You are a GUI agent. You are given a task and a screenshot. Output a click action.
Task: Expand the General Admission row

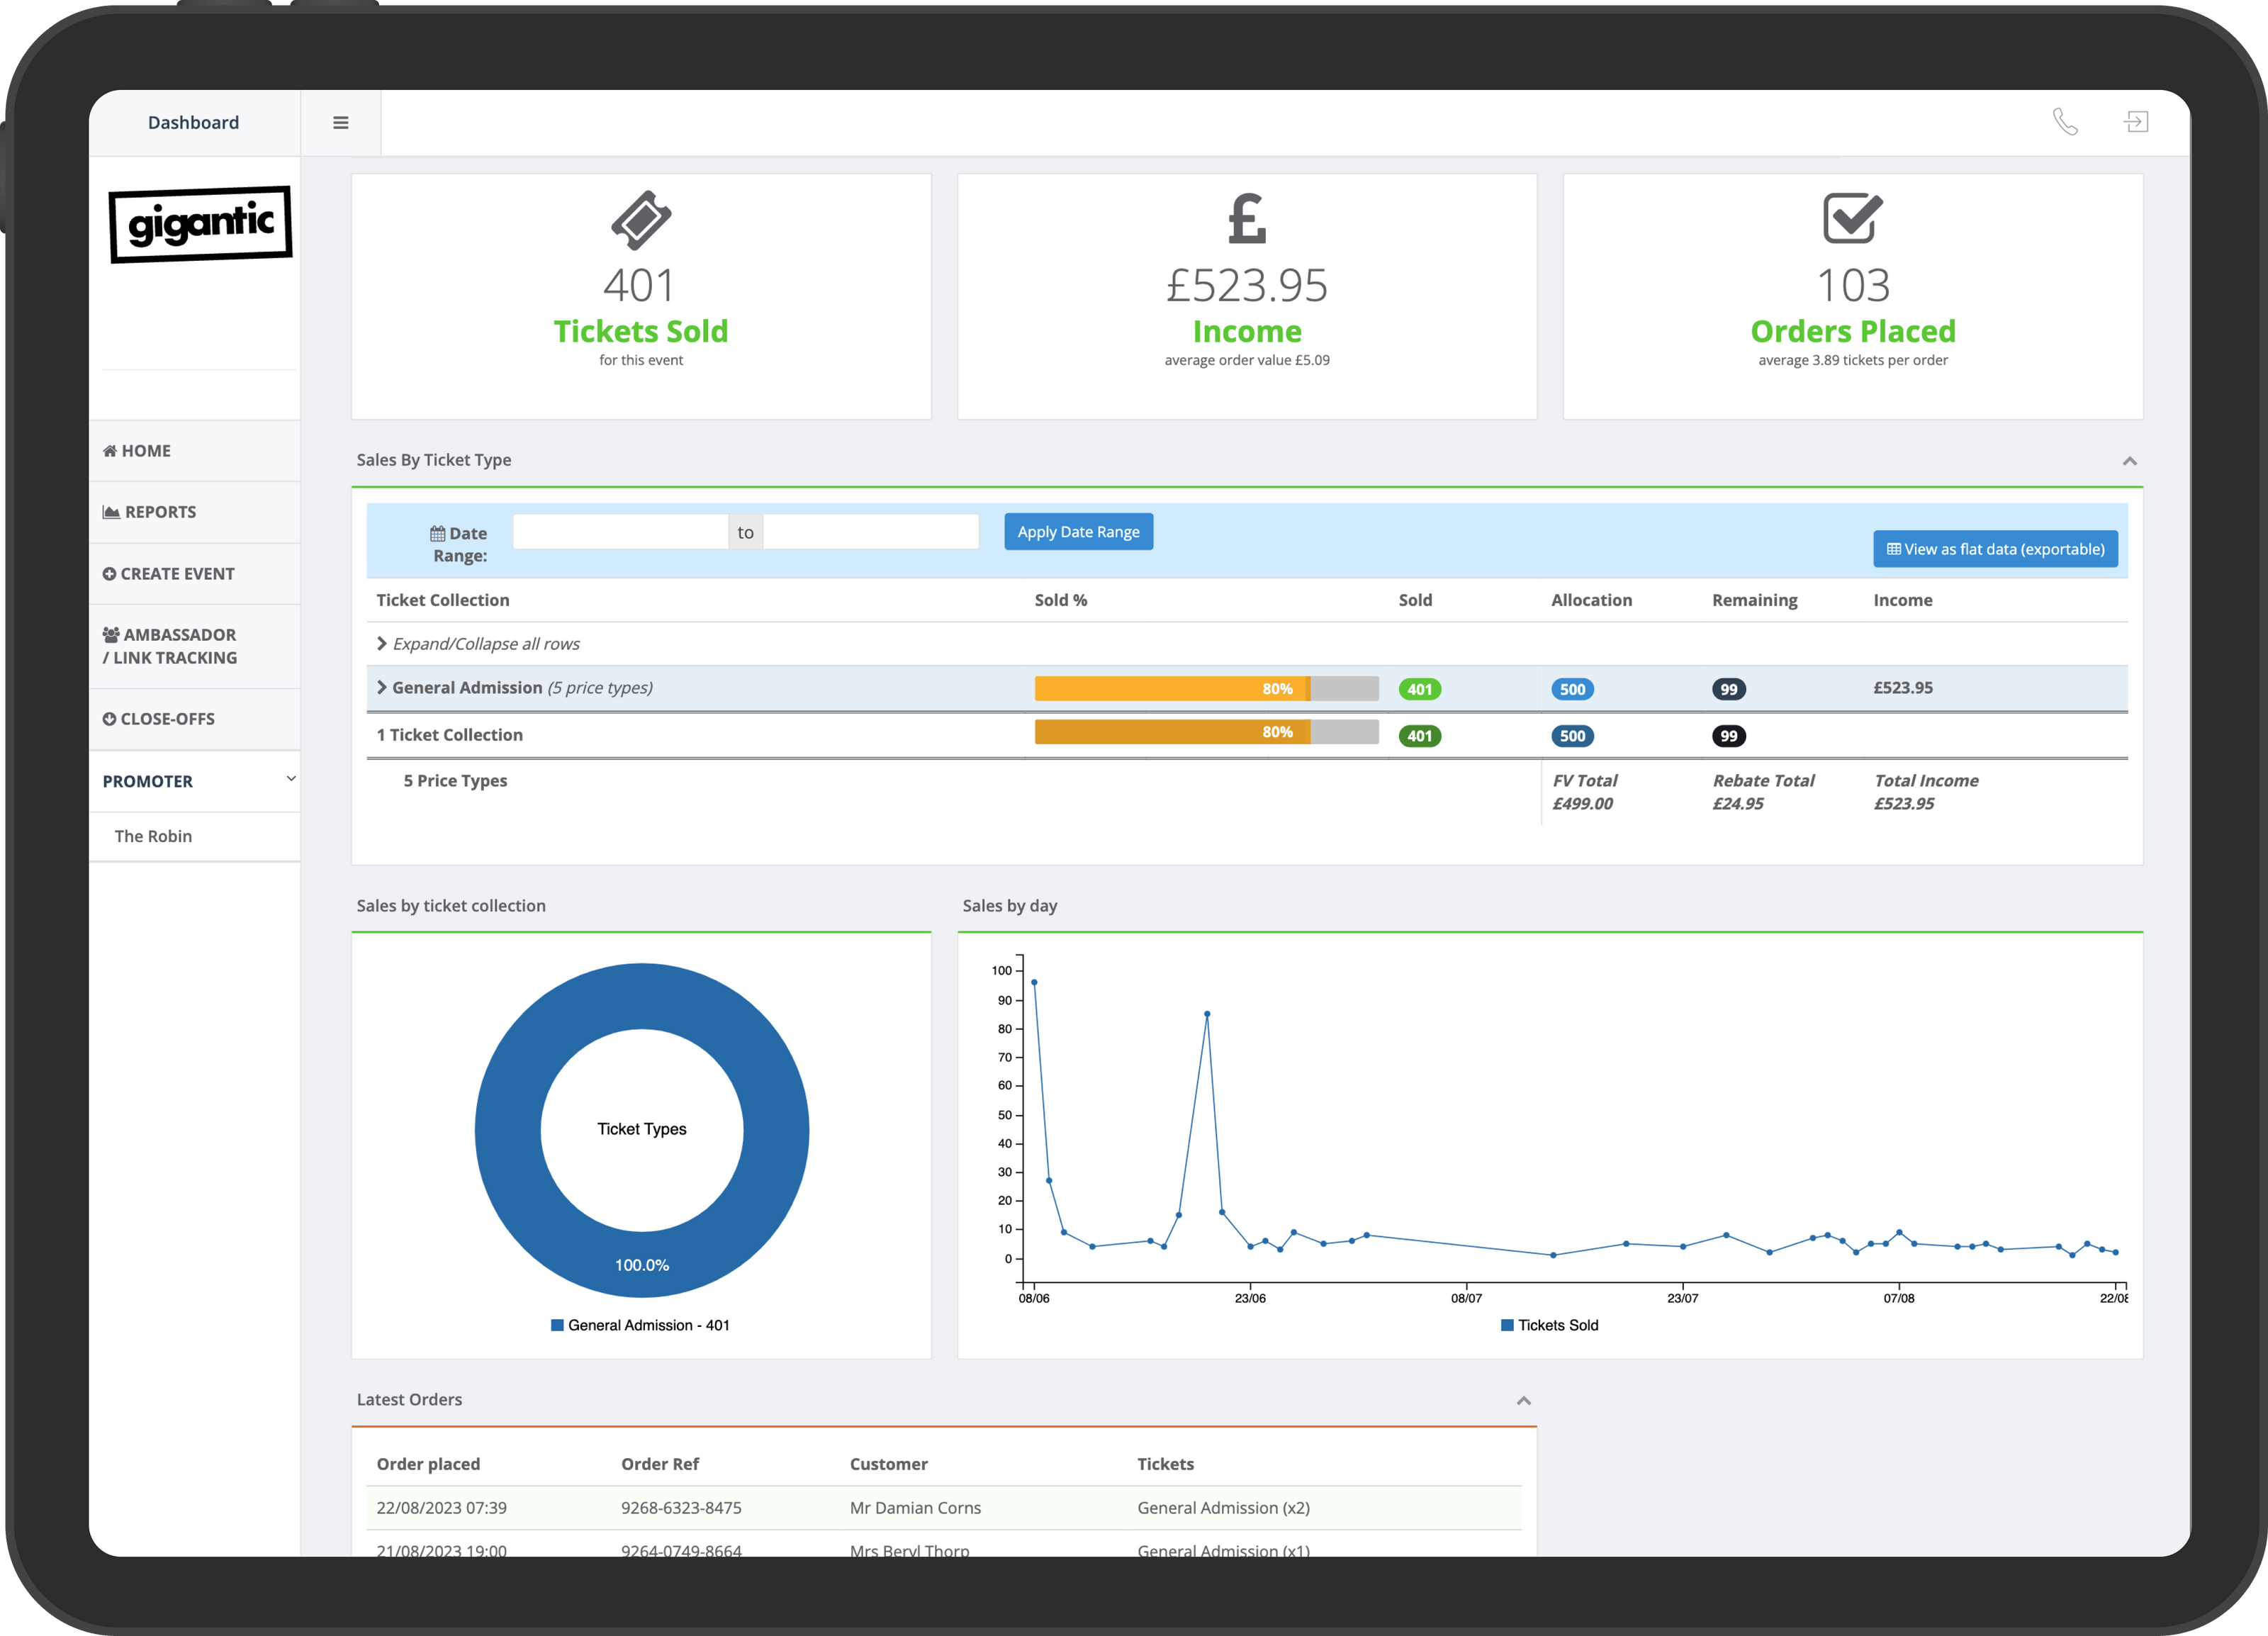point(382,688)
